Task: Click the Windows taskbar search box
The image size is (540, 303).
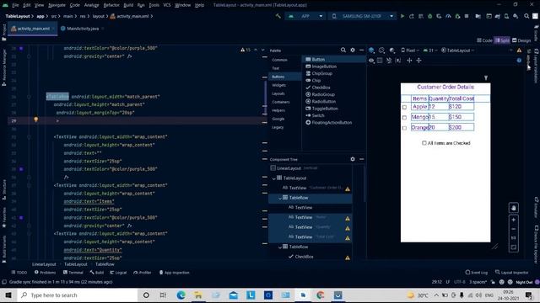Action: (78, 295)
